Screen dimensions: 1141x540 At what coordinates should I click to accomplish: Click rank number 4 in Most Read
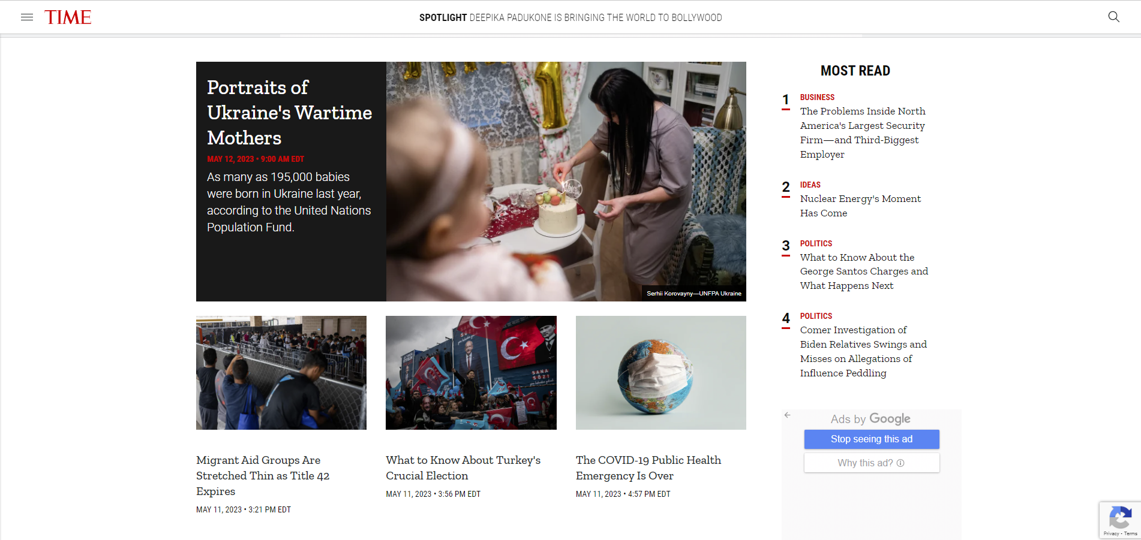[786, 319]
